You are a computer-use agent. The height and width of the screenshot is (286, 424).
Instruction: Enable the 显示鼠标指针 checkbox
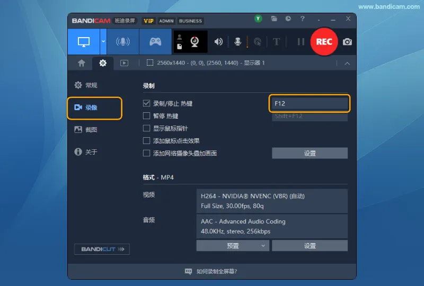146,128
